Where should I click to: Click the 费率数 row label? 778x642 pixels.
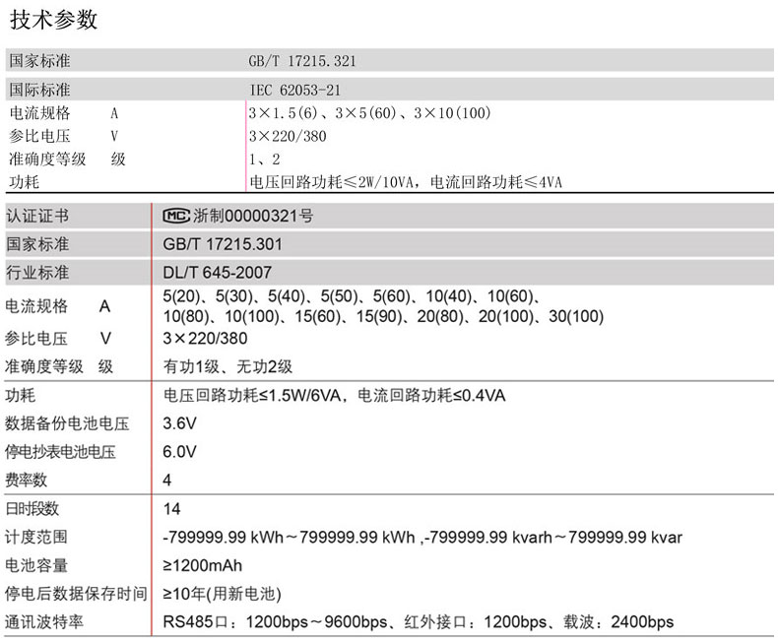27,481
